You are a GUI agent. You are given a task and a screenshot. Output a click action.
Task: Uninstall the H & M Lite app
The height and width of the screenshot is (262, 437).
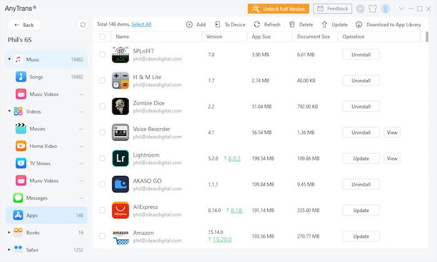coord(361,80)
